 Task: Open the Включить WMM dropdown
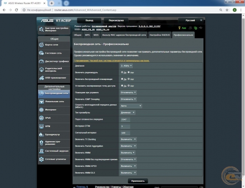point(128,153)
